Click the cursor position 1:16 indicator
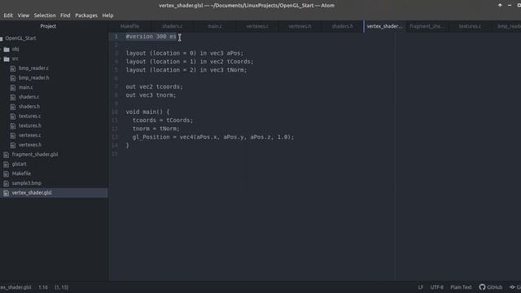 (43, 287)
